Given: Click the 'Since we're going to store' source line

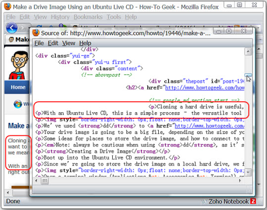Looking at the screenshot, I should click(139, 164).
